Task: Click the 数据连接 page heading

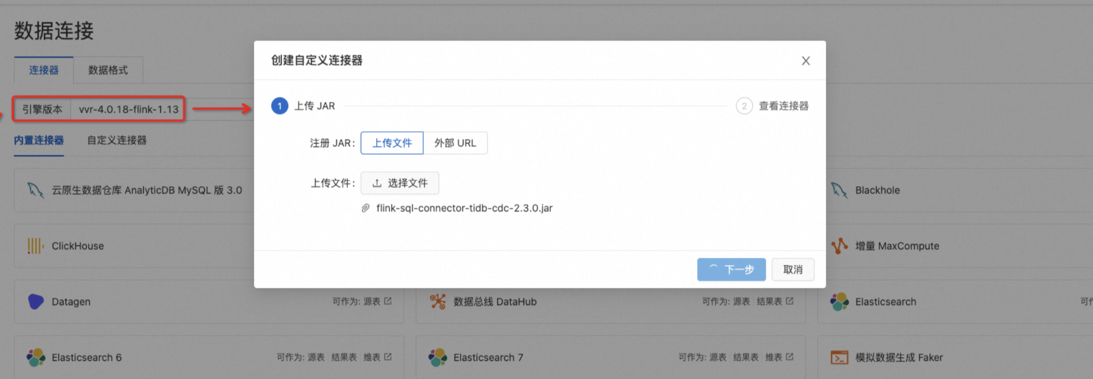Action: pos(54,31)
